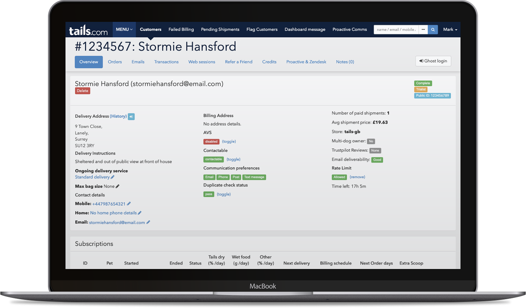This screenshot has height=308, width=526.
Task: Expand the Mark user dropdown
Action: [x=450, y=30]
